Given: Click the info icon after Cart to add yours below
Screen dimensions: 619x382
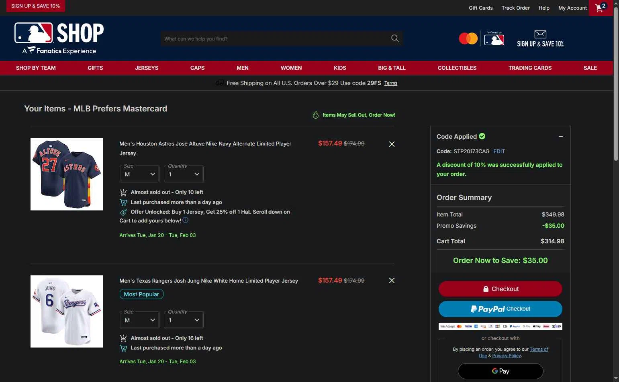Looking at the screenshot, I should (x=185, y=220).
